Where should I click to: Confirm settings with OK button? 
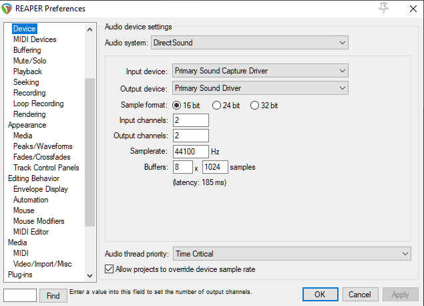[320, 295]
